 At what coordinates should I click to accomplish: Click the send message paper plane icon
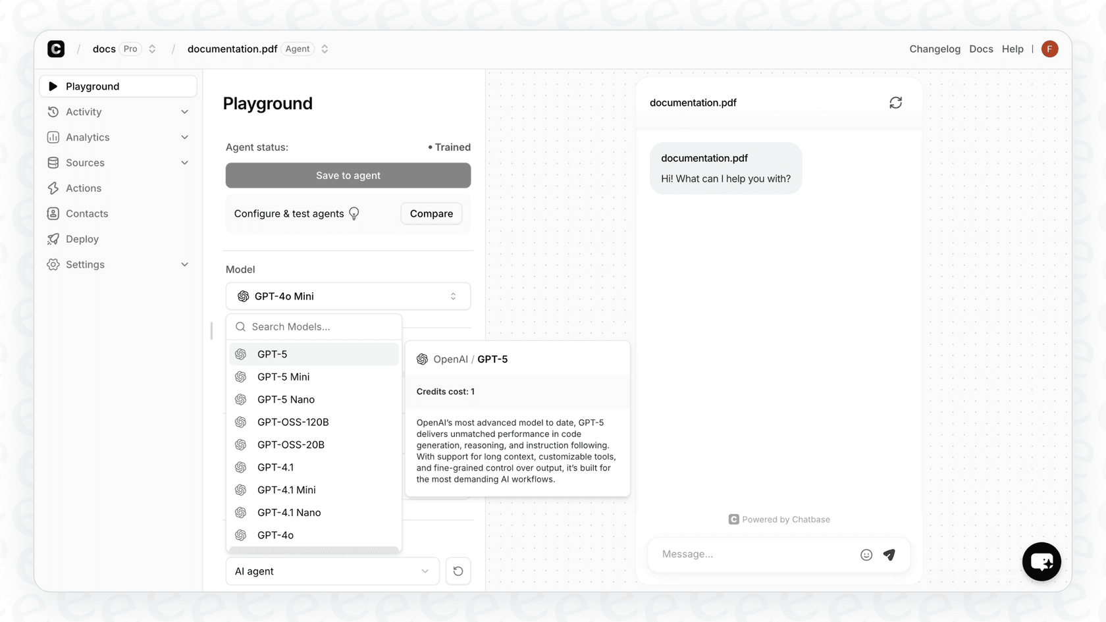pos(889,555)
